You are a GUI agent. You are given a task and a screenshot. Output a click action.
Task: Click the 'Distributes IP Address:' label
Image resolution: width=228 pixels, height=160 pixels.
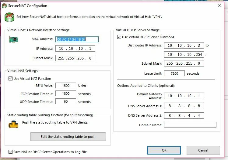pos(145,45)
